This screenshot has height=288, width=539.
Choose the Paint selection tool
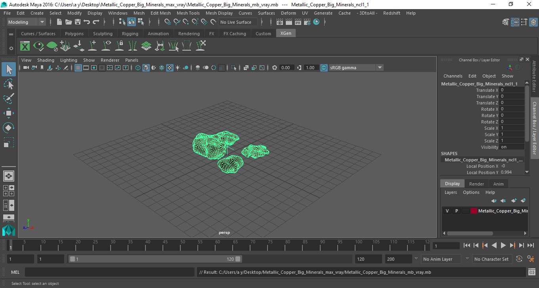9,99
